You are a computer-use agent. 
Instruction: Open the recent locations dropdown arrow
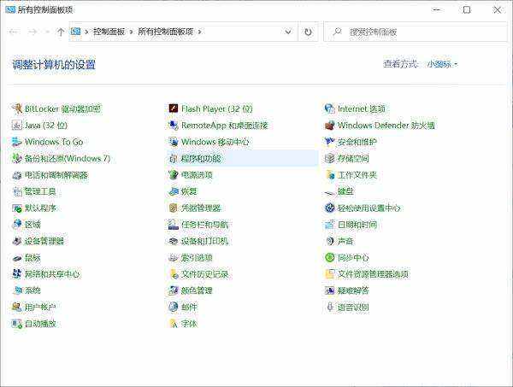point(47,32)
